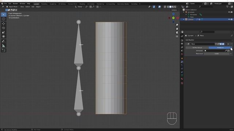The width and height of the screenshot is (234, 131).
Task: Collapse the Mask modifier panel
Action: 186,44
